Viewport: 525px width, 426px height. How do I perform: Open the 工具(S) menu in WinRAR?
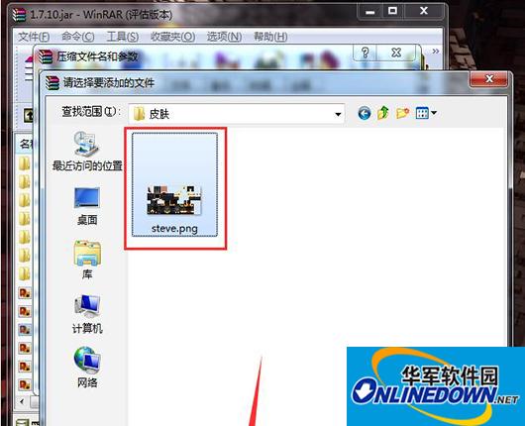coord(123,37)
